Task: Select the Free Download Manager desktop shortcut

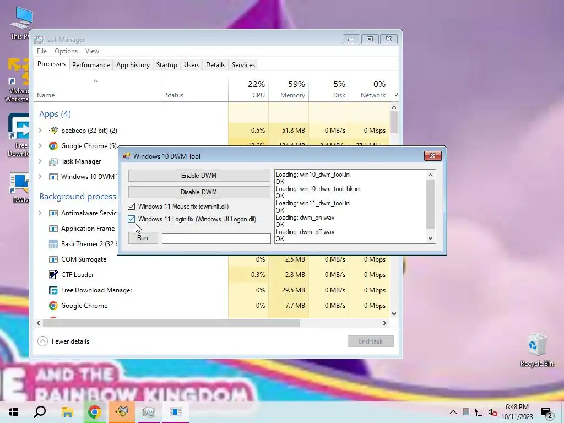Action: pyautogui.click(x=17, y=135)
